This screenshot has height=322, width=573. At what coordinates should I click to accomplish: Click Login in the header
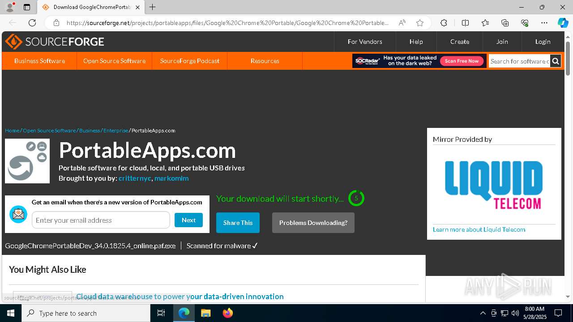coord(543,42)
